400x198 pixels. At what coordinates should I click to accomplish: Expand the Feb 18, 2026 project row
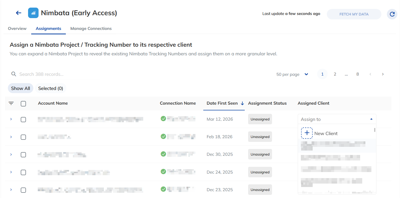coord(11,137)
